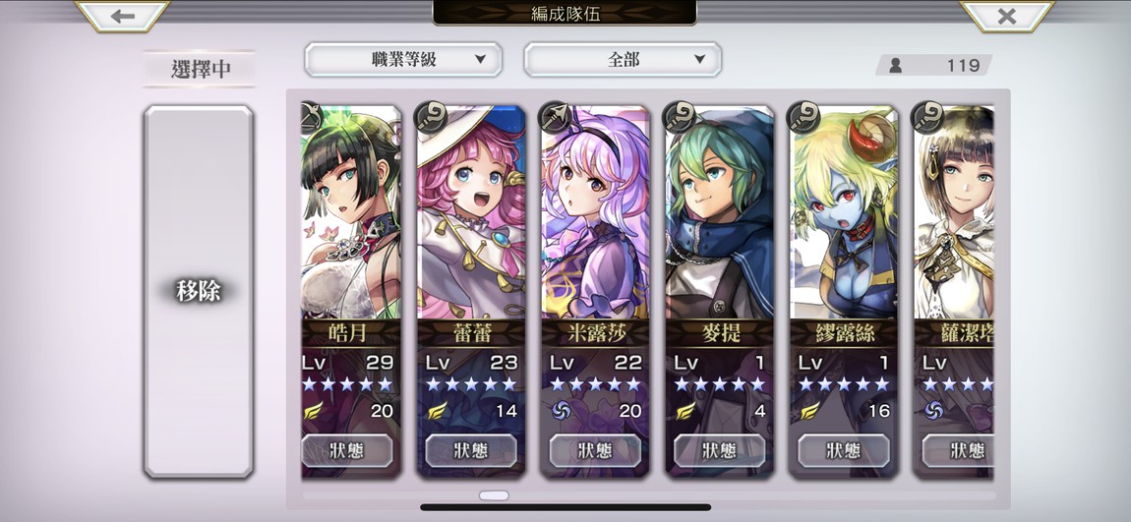This screenshot has height=522, width=1131.
Task: Click the wing element icon on 繆露絲 card
Action: (x=810, y=411)
